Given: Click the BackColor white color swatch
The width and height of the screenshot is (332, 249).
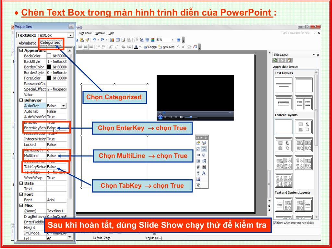Looking at the screenshot, I should click(49, 56).
